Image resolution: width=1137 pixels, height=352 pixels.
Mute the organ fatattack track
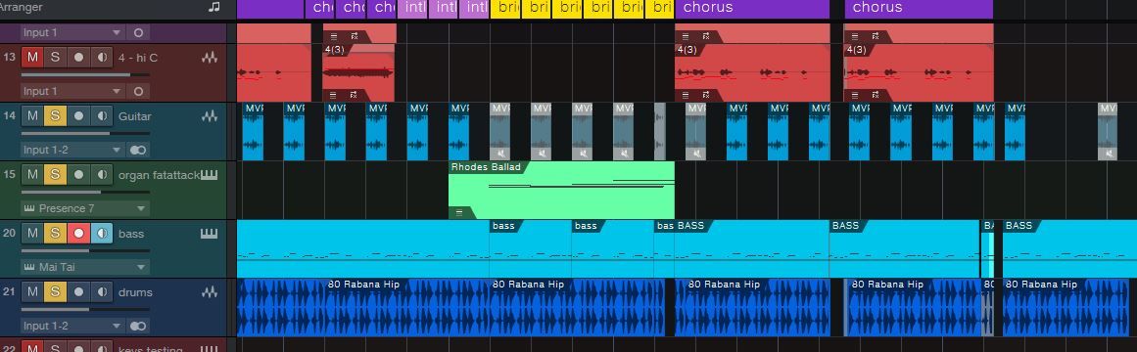(31, 175)
